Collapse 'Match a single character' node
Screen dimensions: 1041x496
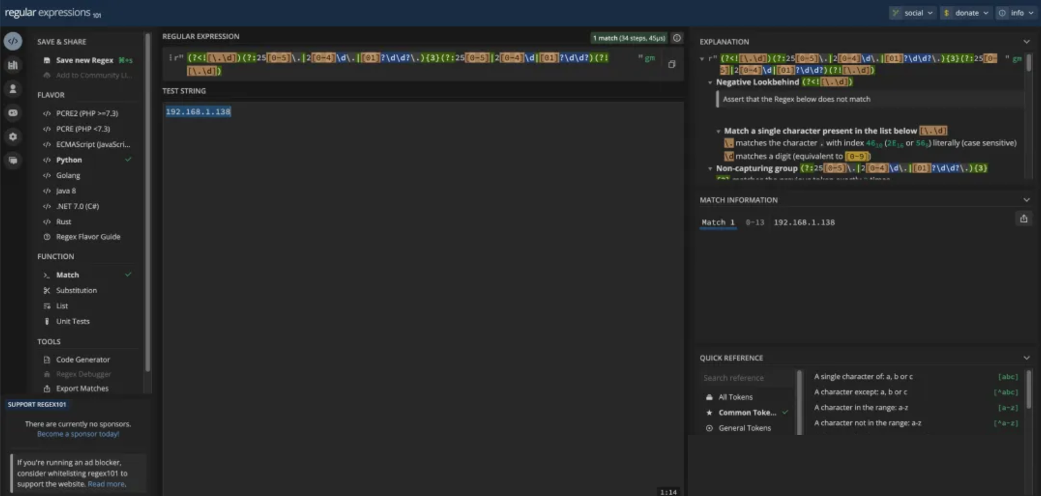click(x=718, y=131)
